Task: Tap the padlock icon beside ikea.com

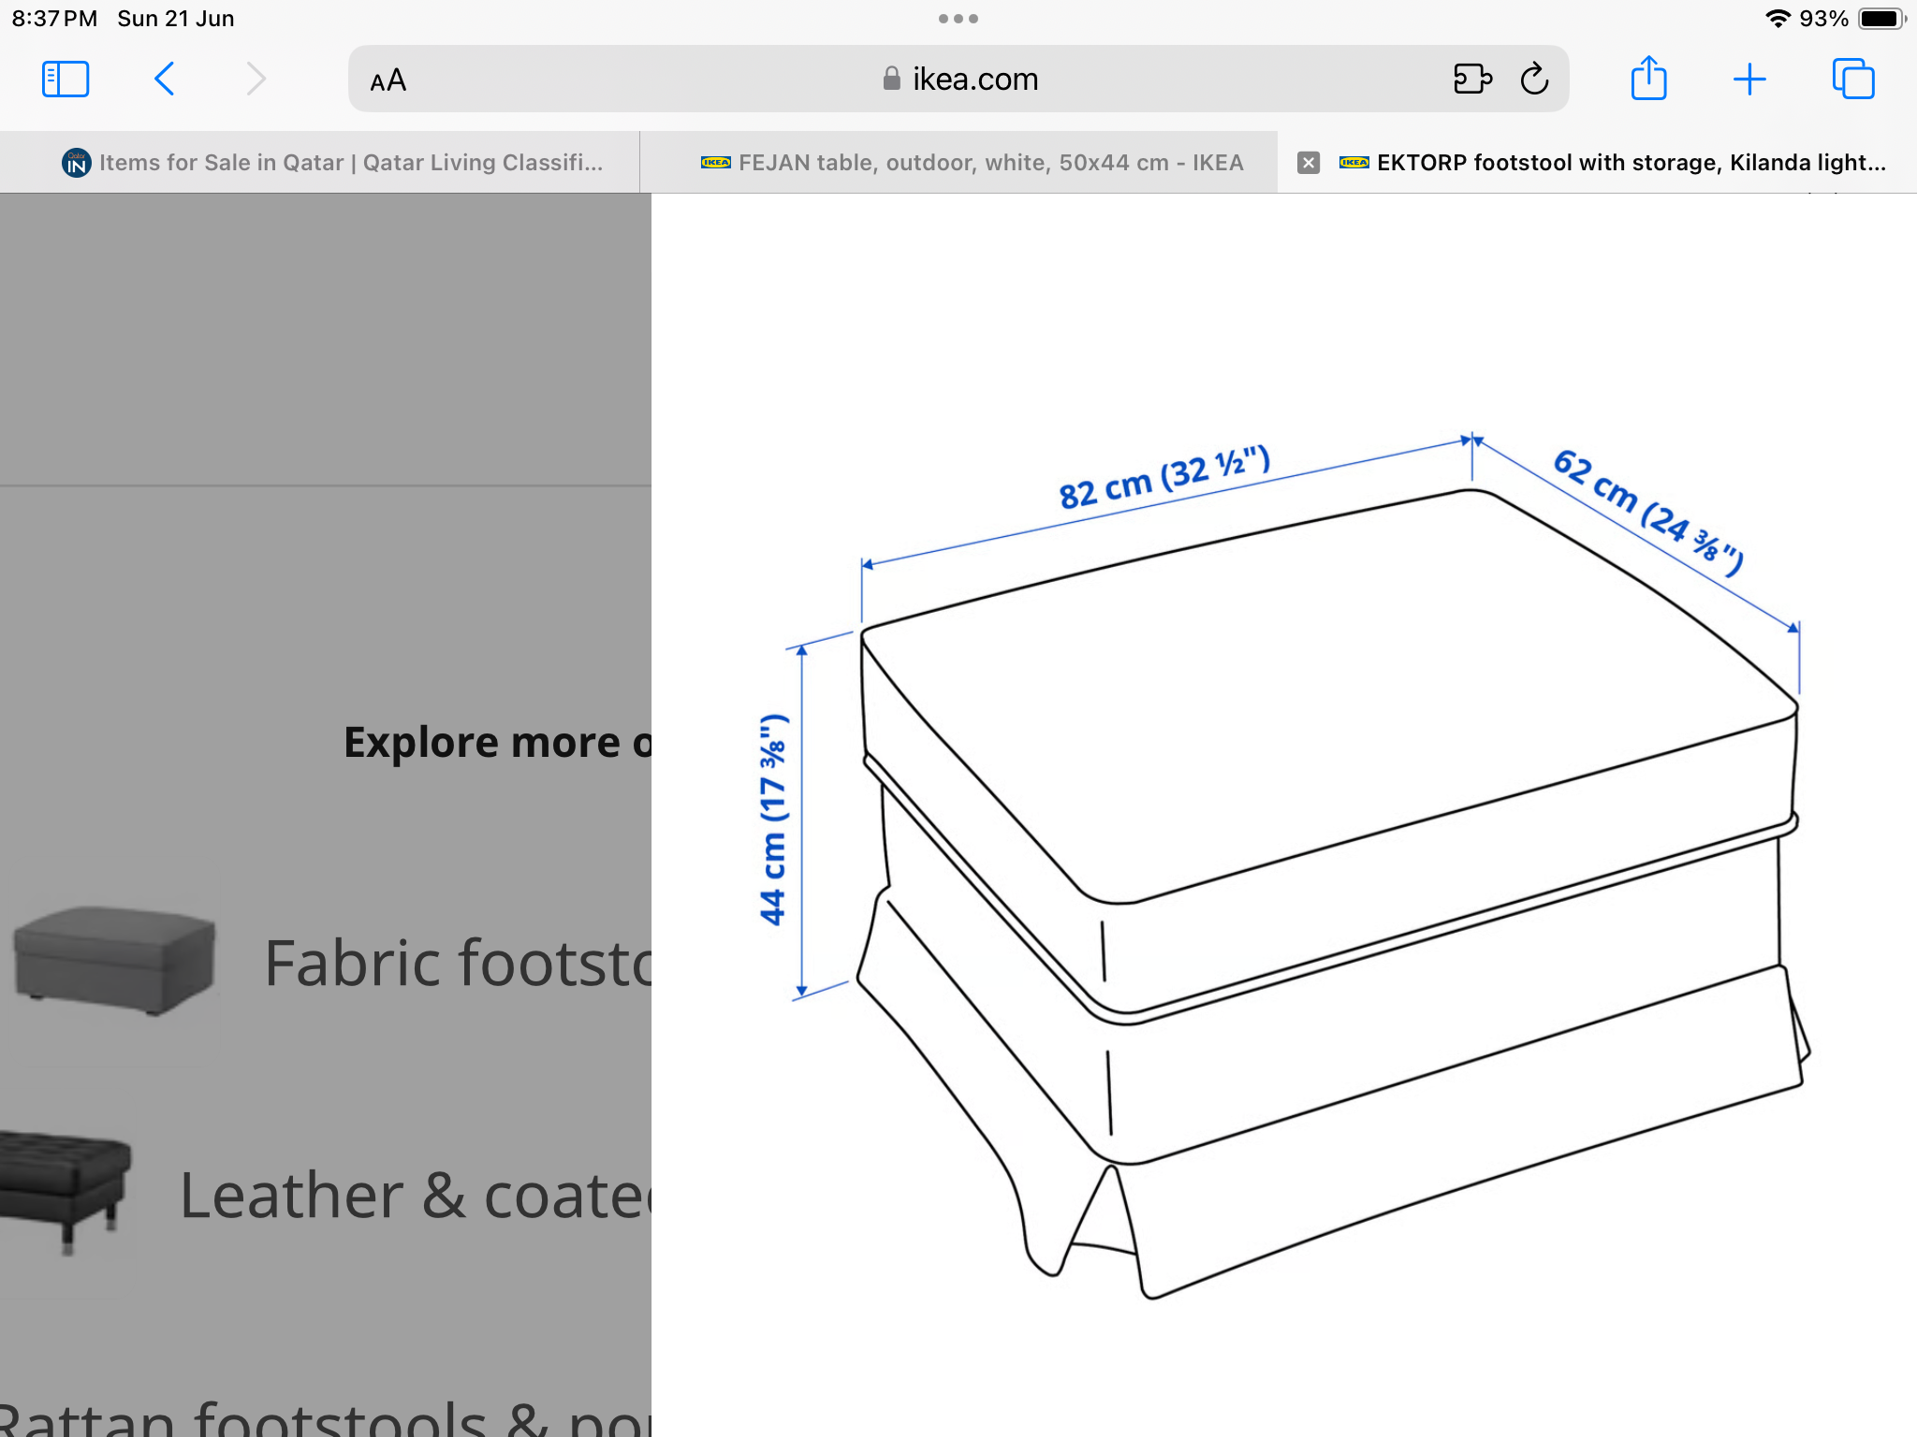Action: pyautogui.click(x=891, y=79)
